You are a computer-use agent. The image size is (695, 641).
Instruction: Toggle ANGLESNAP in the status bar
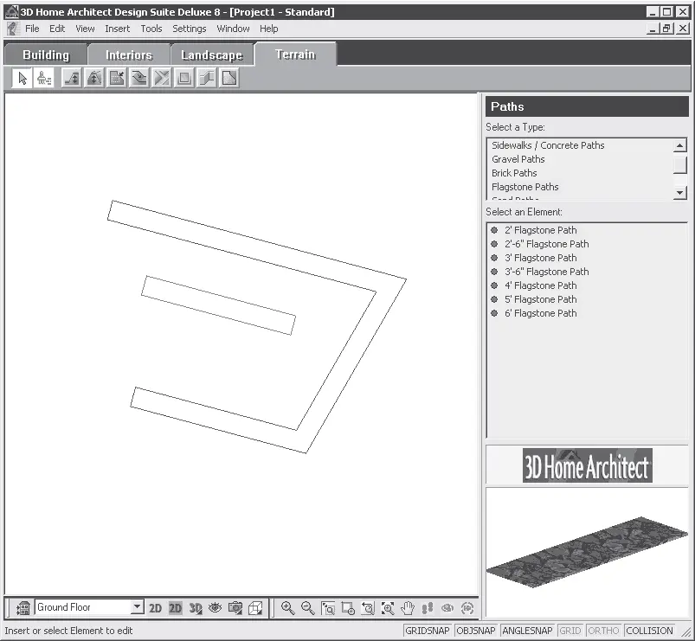527,631
